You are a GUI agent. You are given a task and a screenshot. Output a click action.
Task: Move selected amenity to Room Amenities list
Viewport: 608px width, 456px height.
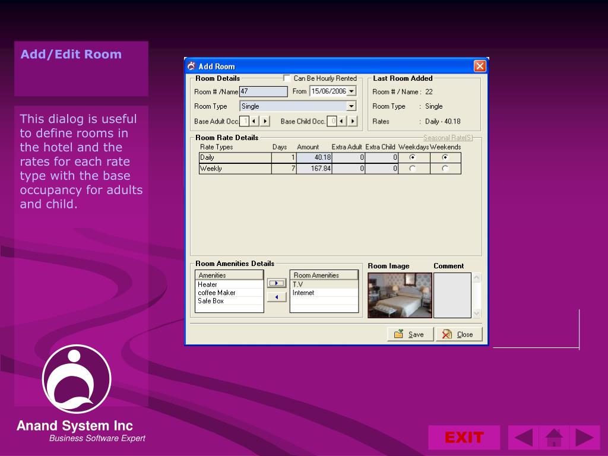[x=276, y=283]
